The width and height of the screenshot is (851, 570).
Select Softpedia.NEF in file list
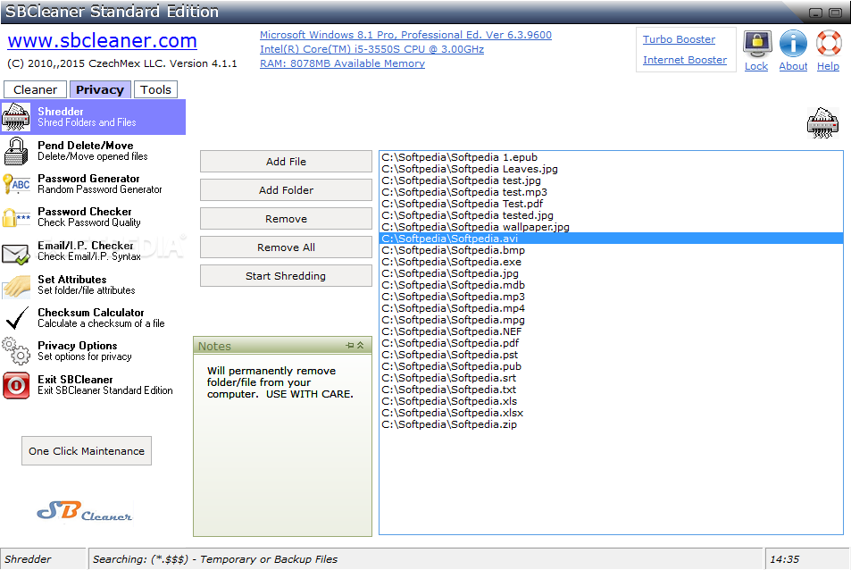[611, 331]
